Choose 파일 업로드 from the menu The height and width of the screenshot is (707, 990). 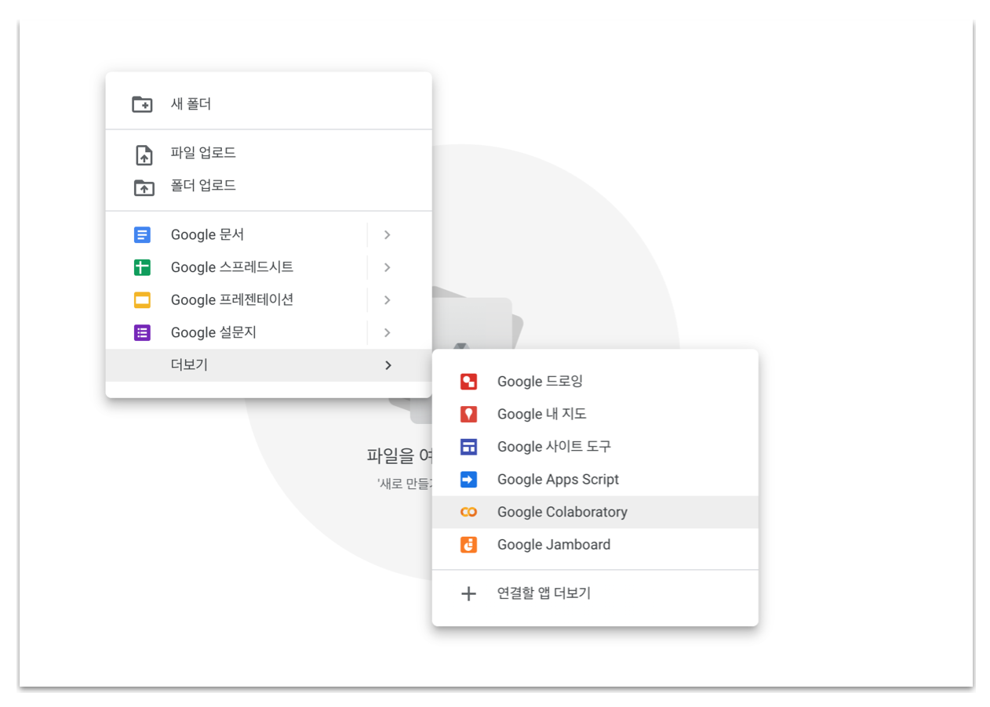pyautogui.click(x=268, y=154)
